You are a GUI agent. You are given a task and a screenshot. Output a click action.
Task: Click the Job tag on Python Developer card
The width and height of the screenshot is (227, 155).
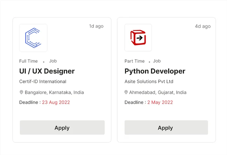(157, 61)
